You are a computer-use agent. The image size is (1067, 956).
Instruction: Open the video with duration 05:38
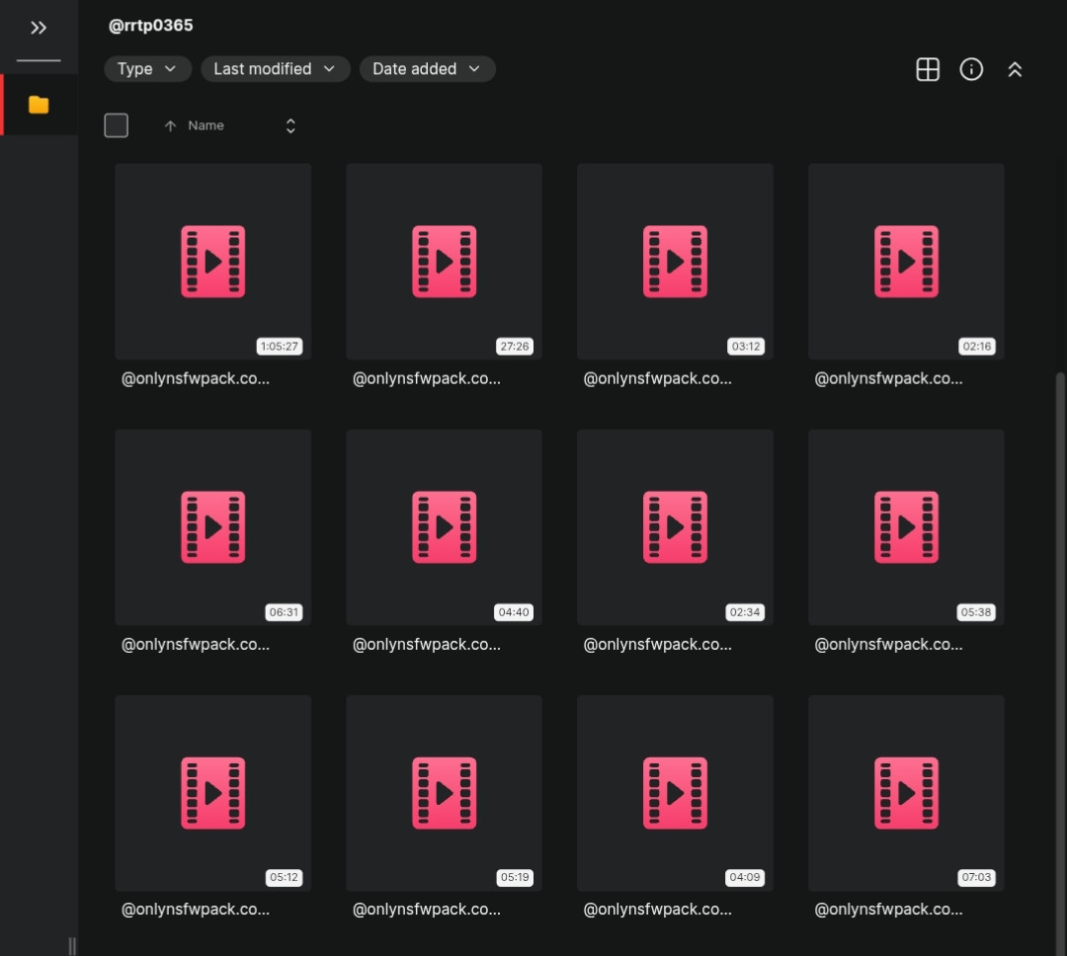[906, 526]
